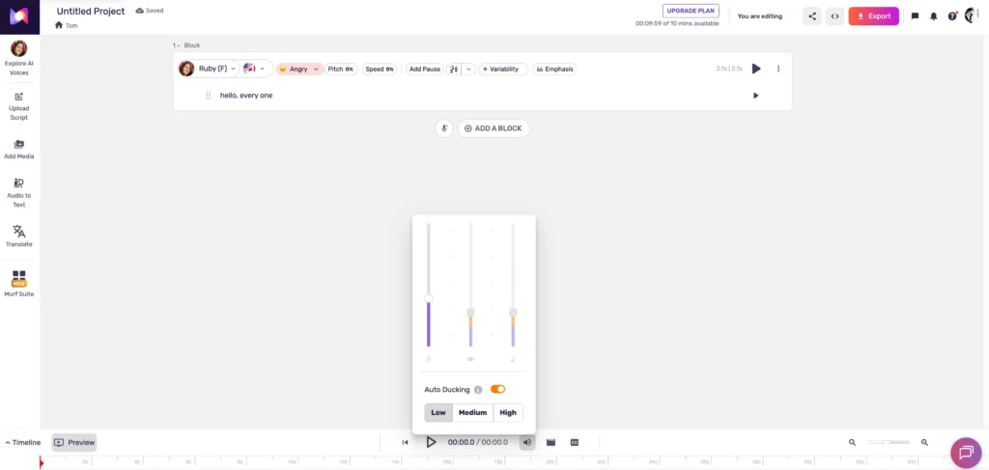
Task: Open the Angry style dropdown
Action: (299, 69)
